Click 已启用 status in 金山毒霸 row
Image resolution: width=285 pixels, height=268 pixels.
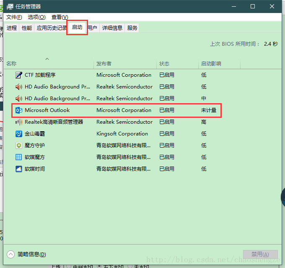point(167,134)
